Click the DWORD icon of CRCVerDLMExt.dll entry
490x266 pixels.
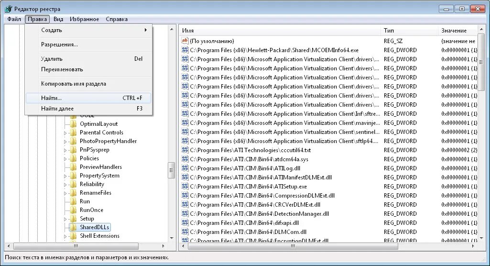pyautogui.click(x=185, y=204)
